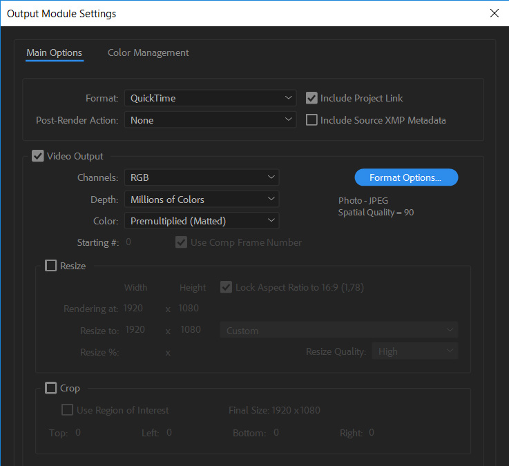The image size is (509, 466).
Task: Turn on the Crop checkbox
Action: [x=51, y=388]
